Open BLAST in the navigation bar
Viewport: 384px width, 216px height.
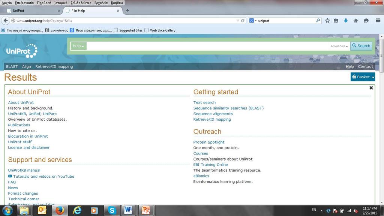pyautogui.click(x=12, y=66)
